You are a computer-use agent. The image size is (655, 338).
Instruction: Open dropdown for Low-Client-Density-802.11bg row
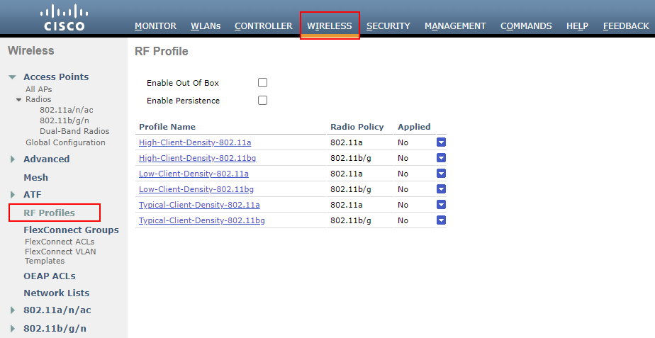point(441,189)
